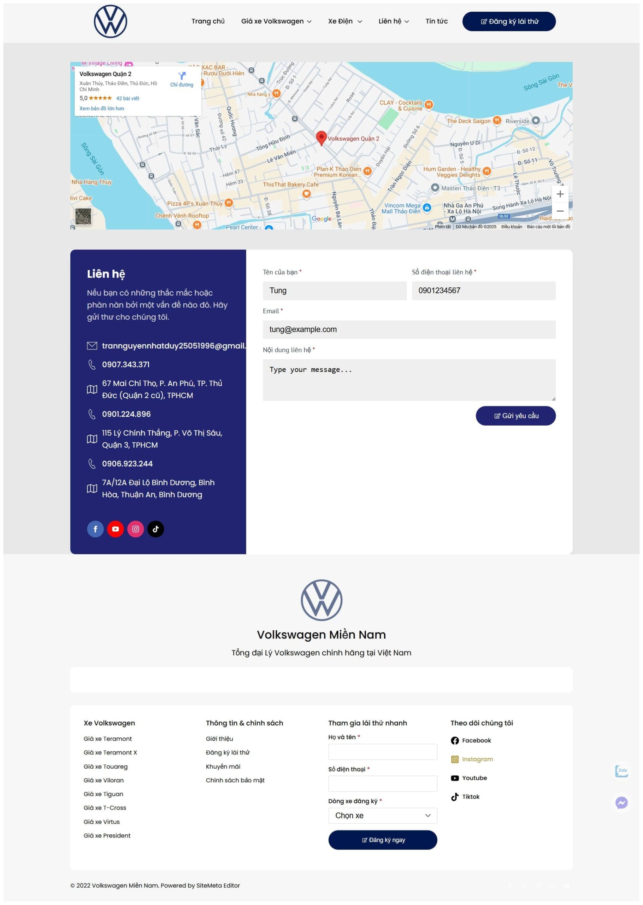Screen dimensions: 643x905
Task: Click the map zoom in plus button
Action: [x=560, y=194]
